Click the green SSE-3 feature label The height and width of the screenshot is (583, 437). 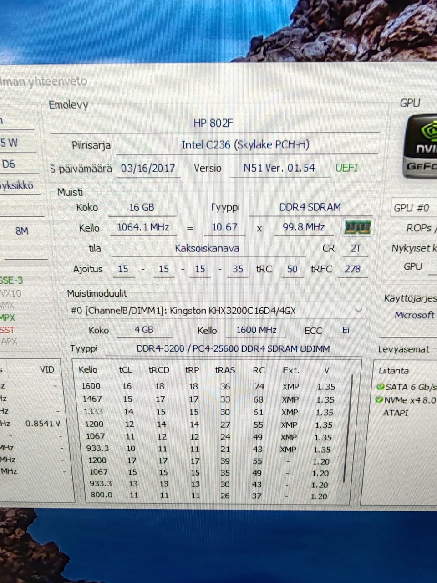[x=11, y=281]
